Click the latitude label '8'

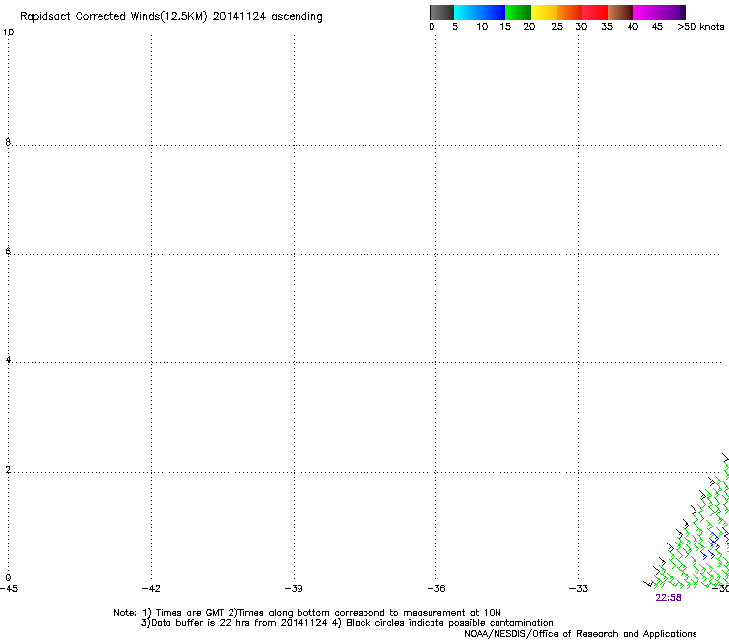click(8, 142)
